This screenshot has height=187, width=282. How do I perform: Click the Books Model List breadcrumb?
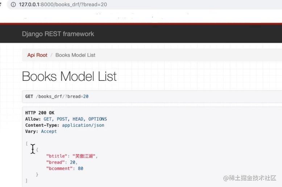click(x=75, y=55)
